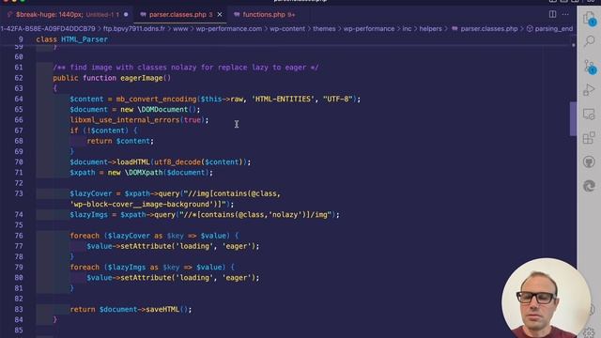
Task: Open the Source Control view icon
Action: pyautogui.click(x=589, y=67)
